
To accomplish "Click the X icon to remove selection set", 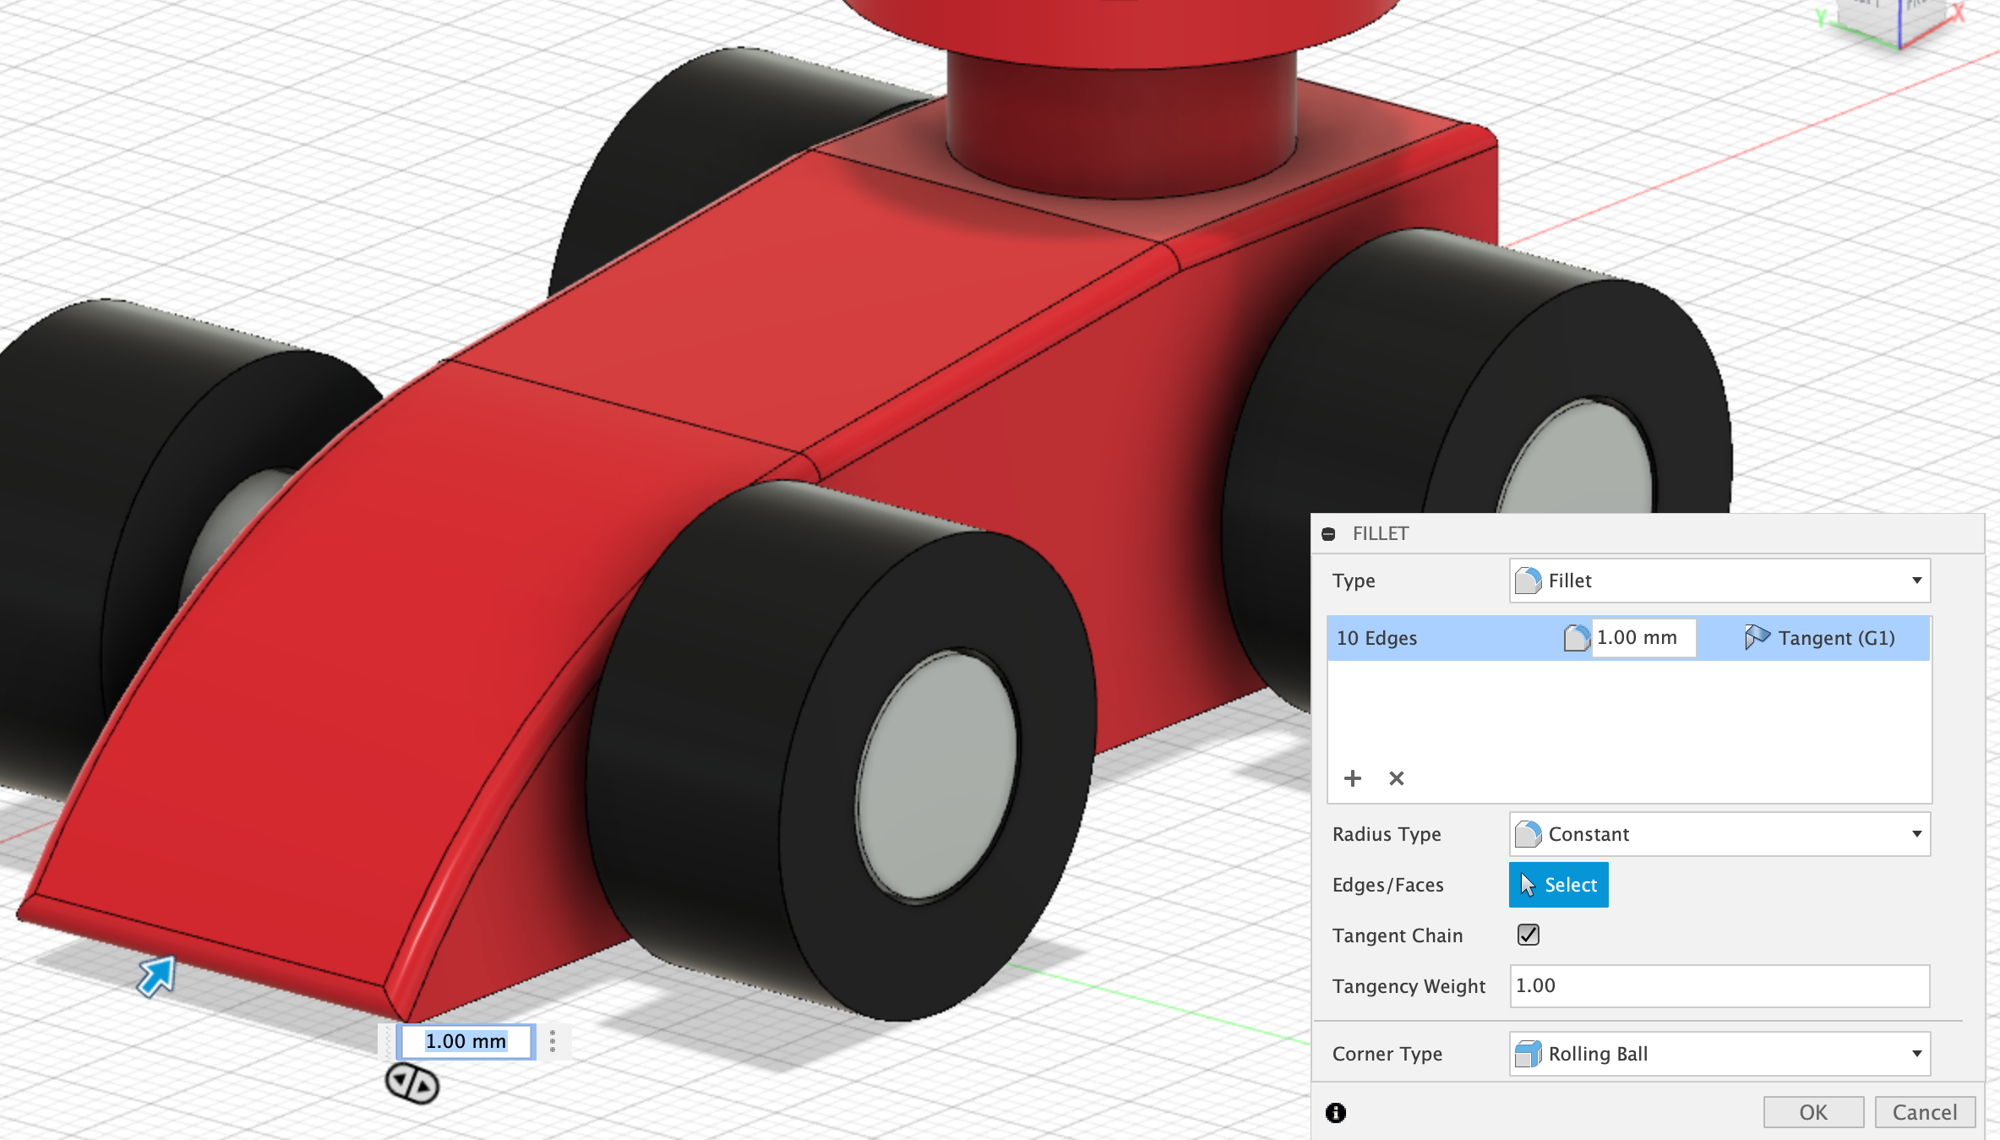I will (x=1397, y=778).
